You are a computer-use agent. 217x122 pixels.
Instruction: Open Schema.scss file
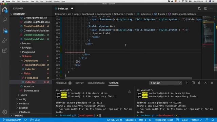pos(31,90)
